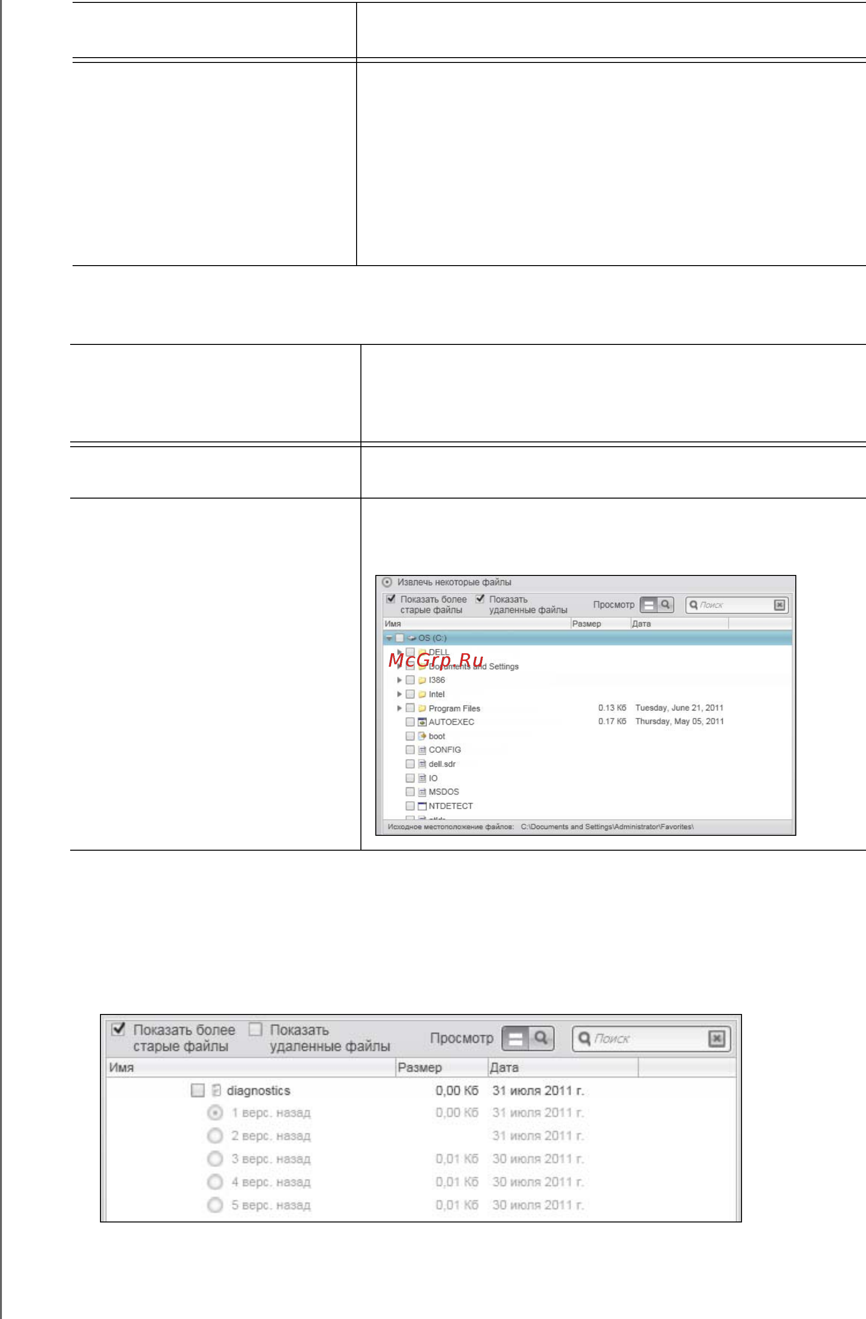Click the '0.17 Кб' size value
The width and height of the screenshot is (866, 1319).
pos(612,721)
